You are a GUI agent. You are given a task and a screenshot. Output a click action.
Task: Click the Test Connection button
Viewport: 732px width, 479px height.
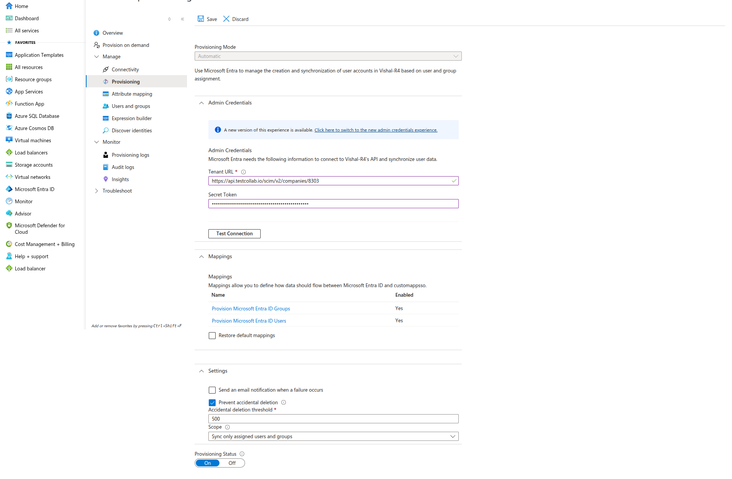pyautogui.click(x=234, y=234)
